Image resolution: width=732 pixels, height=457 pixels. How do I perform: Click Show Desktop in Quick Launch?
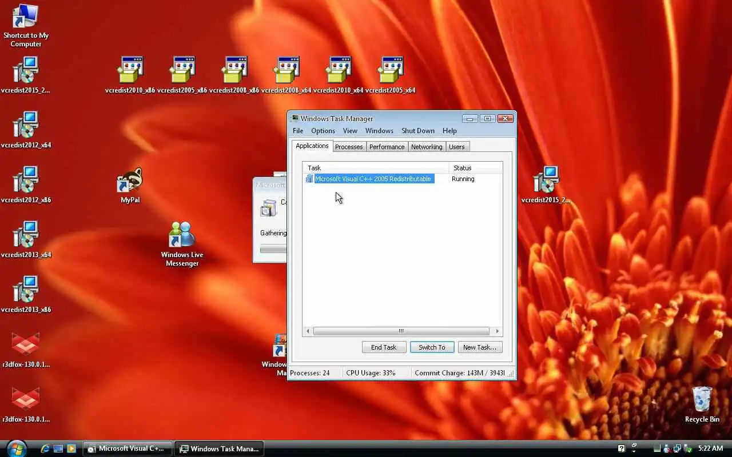coord(58,448)
